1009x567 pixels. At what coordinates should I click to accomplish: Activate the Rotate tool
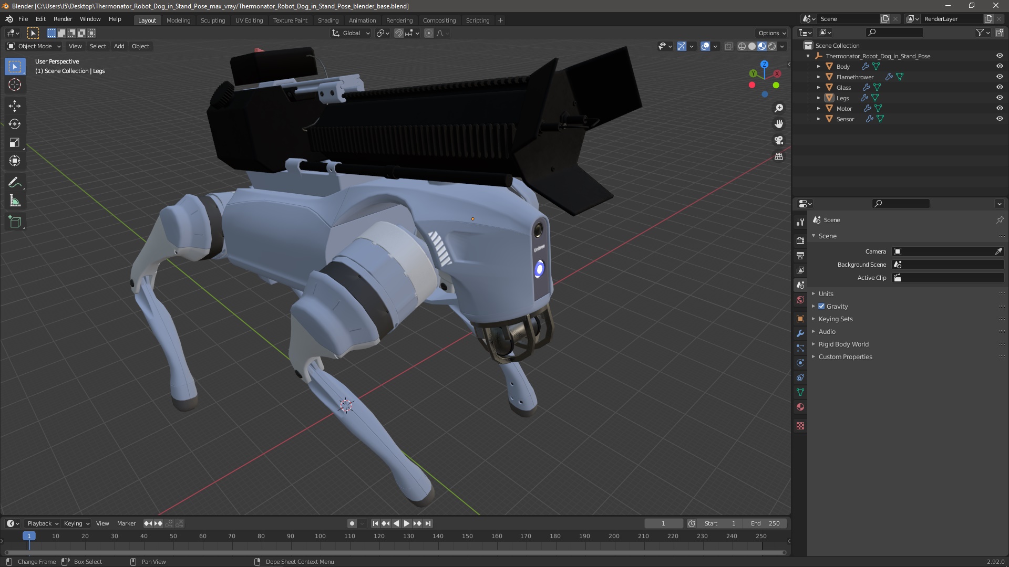click(x=15, y=124)
